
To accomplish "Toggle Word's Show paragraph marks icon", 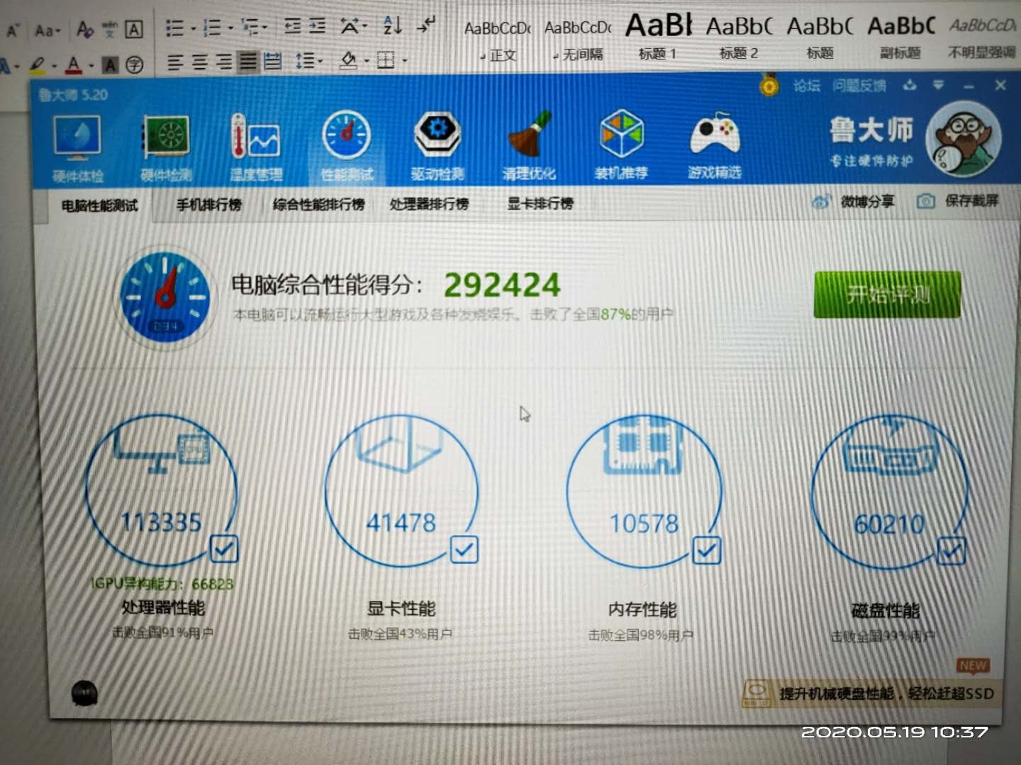I will pyautogui.click(x=426, y=25).
